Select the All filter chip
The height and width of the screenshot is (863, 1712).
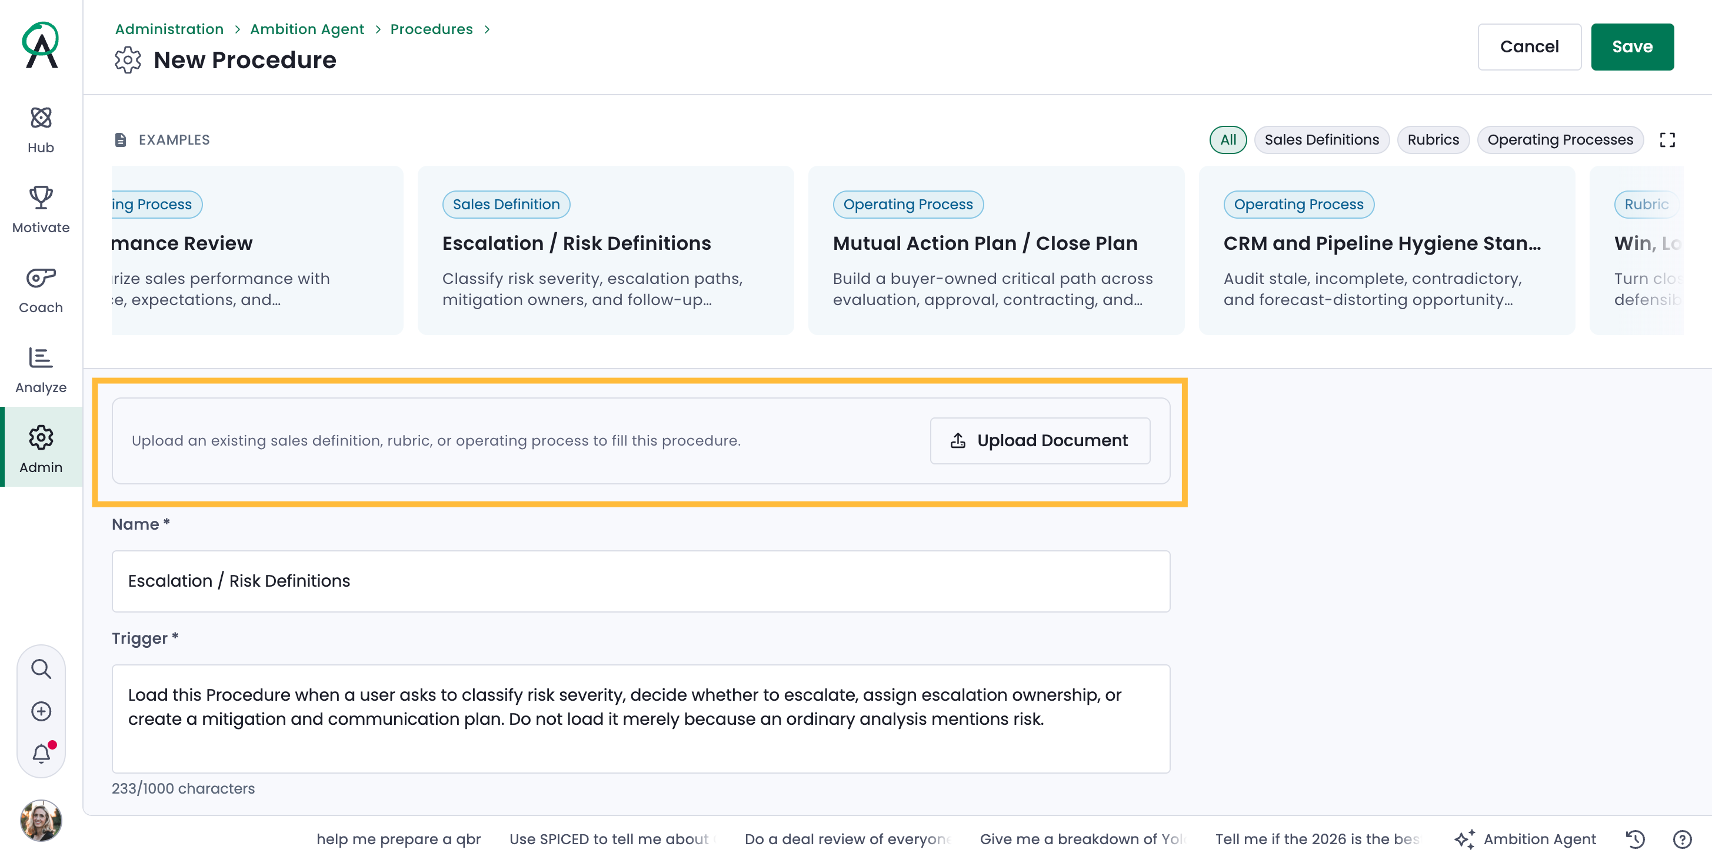point(1227,139)
